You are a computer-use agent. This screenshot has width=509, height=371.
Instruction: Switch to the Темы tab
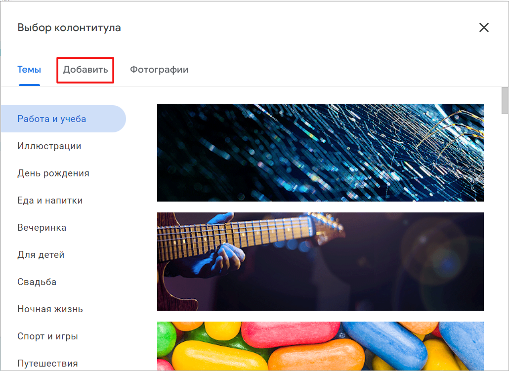[29, 70]
